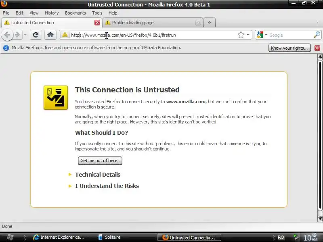
Task: Open the Edit menu
Action: click(x=19, y=13)
